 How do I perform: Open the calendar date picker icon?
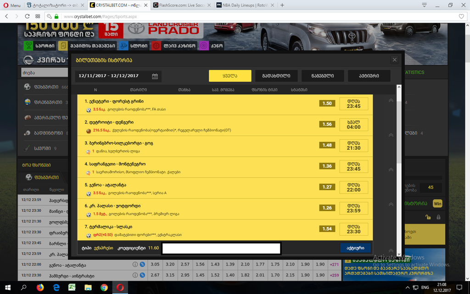155,76
